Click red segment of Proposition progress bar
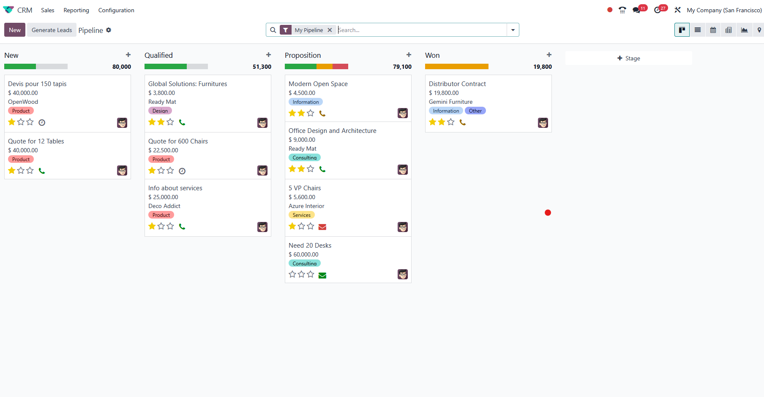 [x=340, y=67]
